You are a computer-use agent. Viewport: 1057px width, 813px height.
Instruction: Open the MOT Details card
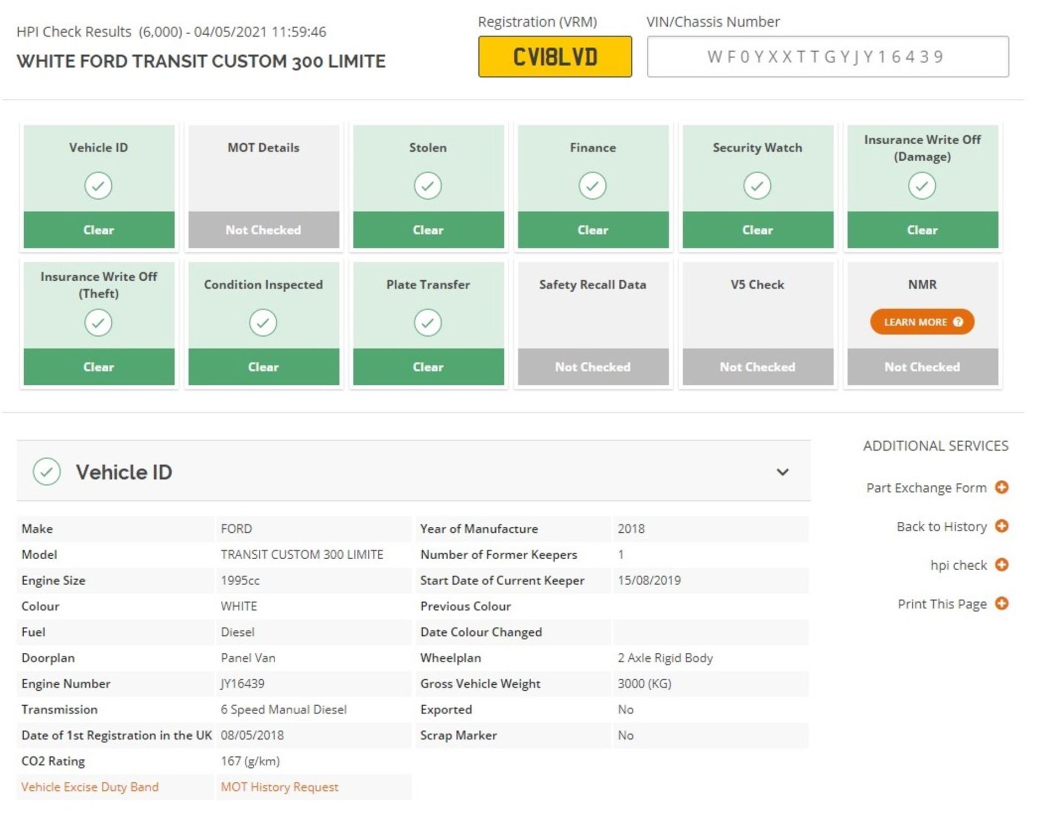[264, 187]
